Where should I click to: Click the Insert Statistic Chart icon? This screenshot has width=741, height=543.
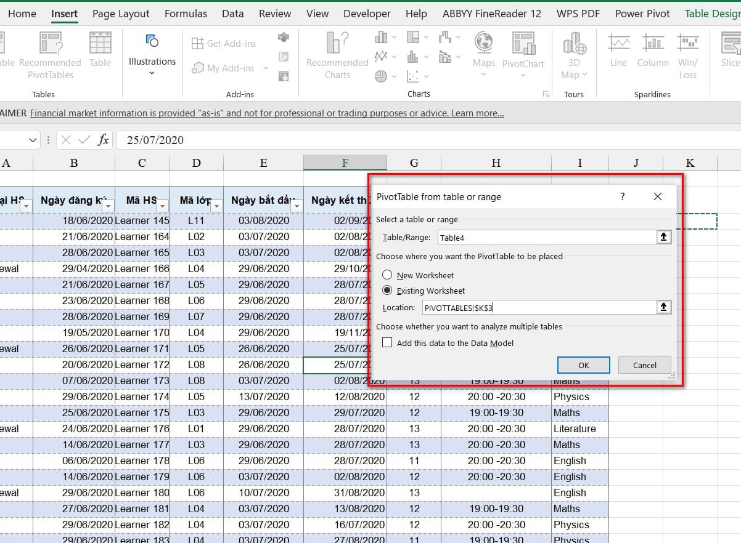click(413, 57)
